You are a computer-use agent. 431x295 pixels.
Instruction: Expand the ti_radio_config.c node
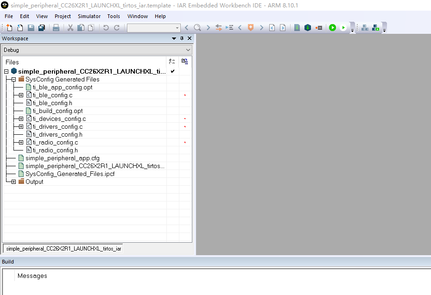(x=21, y=143)
